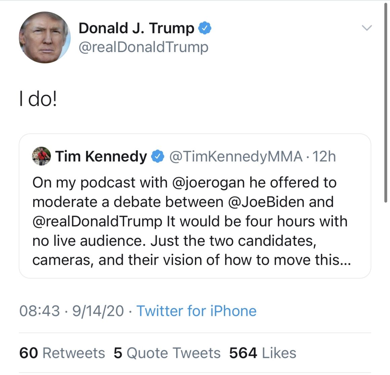
Task: View the 5 Quote Tweets
Action: pyautogui.click(x=167, y=353)
